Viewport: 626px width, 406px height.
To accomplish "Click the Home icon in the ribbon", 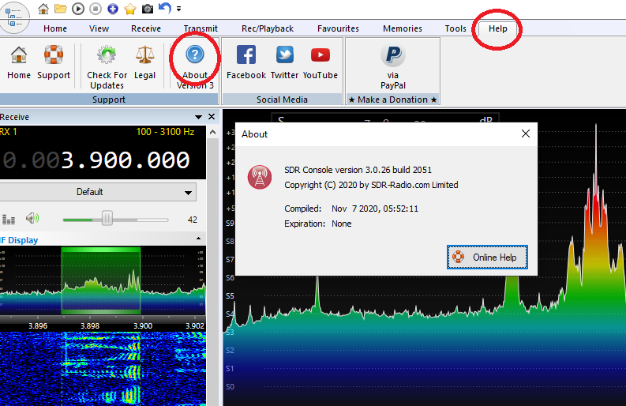I will pyautogui.click(x=19, y=55).
